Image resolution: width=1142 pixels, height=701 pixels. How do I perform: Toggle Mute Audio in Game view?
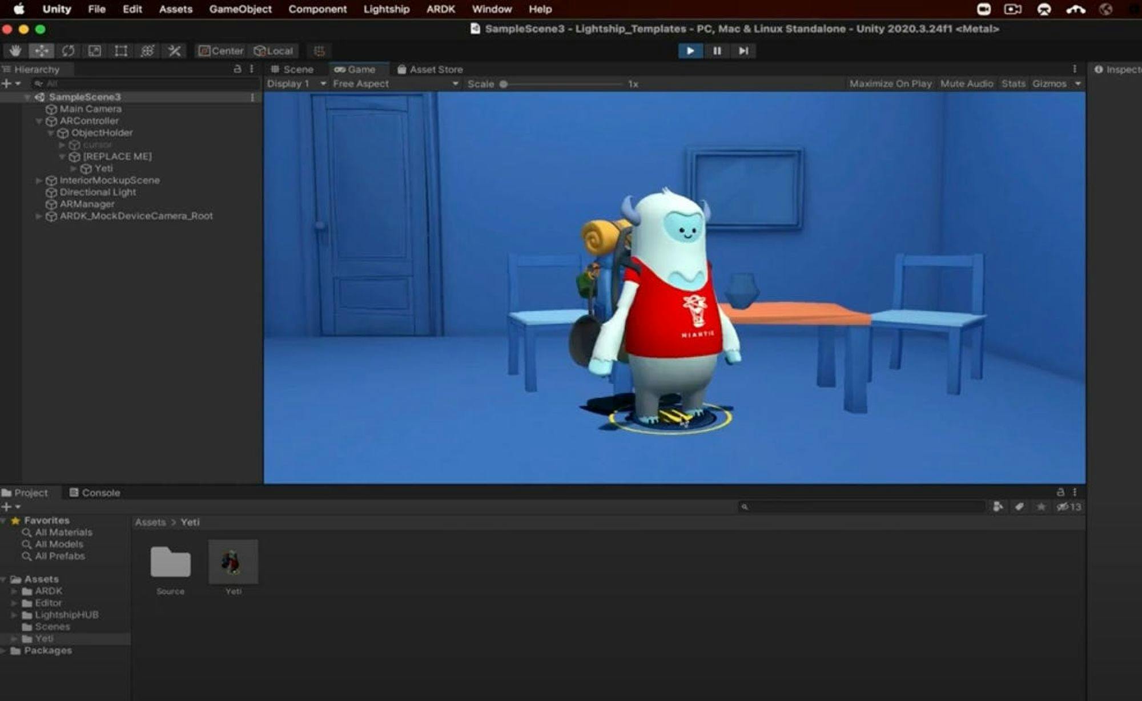(x=966, y=84)
